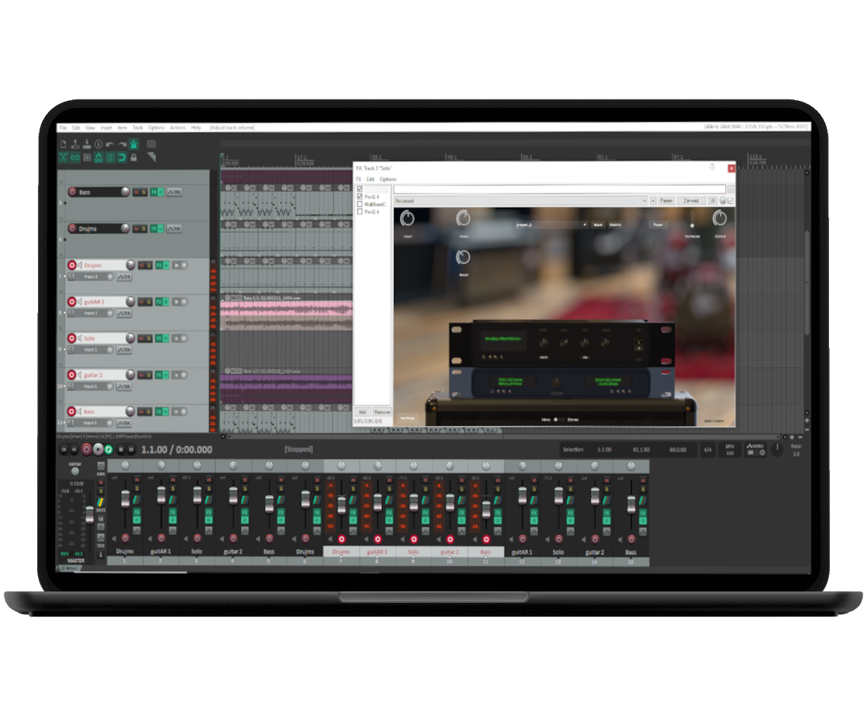Open the No preset dropdown in FX window
The width and height of the screenshot is (867, 716).
[521, 201]
